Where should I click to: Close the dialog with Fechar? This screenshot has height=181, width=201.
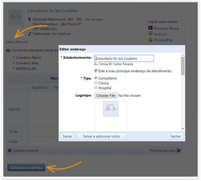point(176,136)
